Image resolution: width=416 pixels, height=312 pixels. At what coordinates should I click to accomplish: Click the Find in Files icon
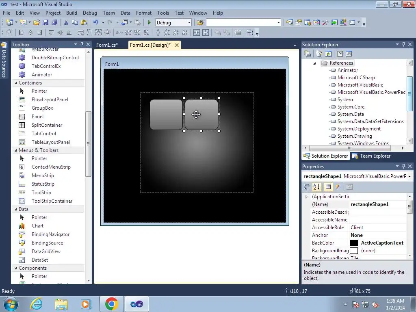(x=200, y=23)
